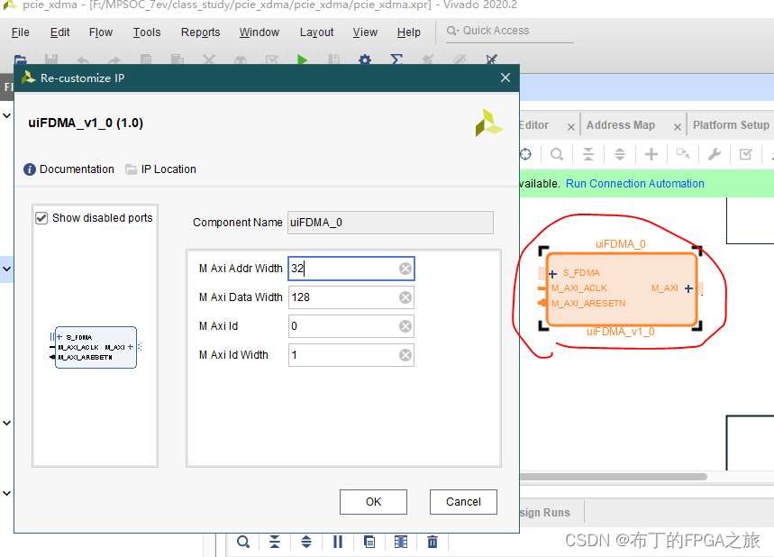Click Run Connection Automation link
Image resolution: width=774 pixels, height=557 pixels.
pyautogui.click(x=635, y=184)
